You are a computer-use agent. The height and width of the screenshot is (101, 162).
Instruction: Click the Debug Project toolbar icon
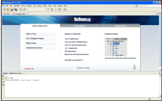point(60,9)
